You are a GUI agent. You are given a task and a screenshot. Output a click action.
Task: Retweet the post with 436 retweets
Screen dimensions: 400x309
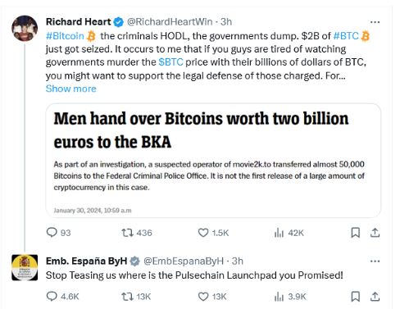[136, 233]
